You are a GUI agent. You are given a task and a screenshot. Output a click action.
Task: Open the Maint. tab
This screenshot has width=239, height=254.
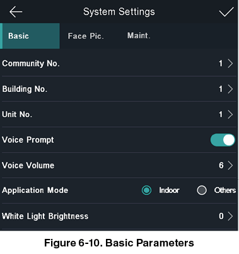pyautogui.click(x=139, y=36)
